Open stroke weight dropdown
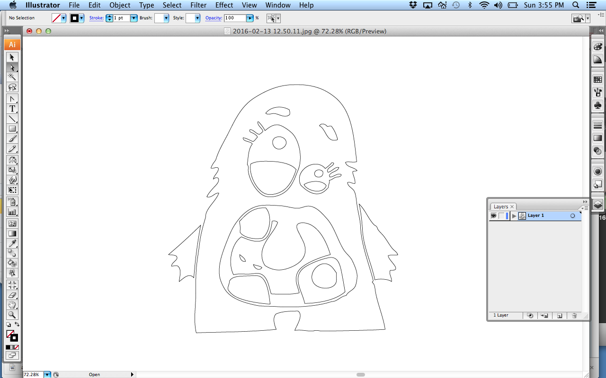 click(134, 18)
